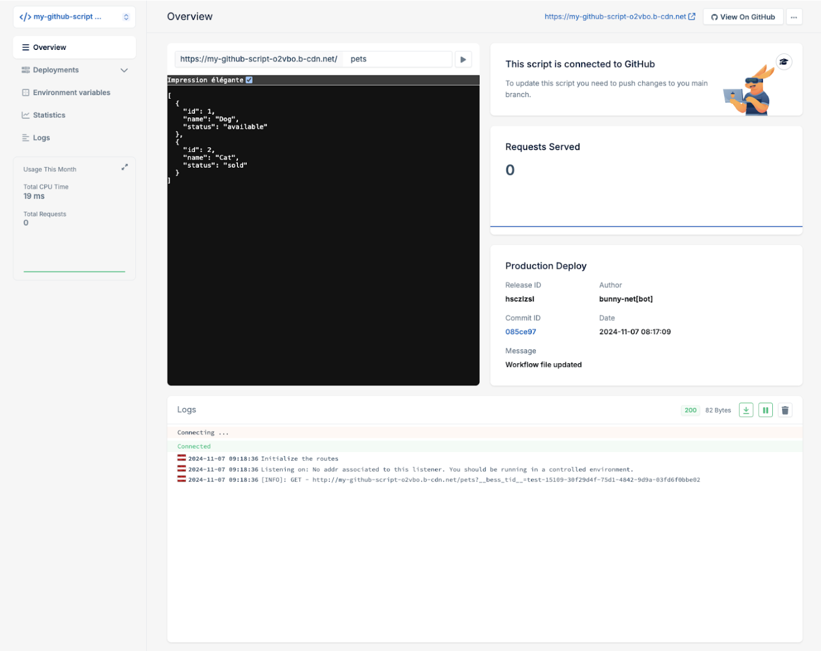Open Deployments in the sidebar

tap(56, 70)
